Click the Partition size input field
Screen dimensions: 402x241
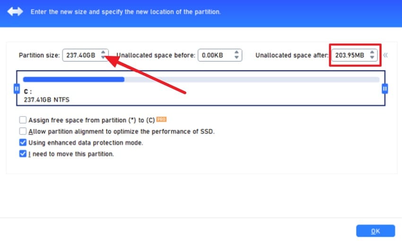coord(81,55)
